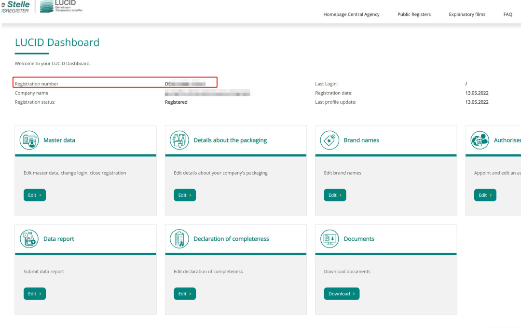Click the Last profile update label
The height and width of the screenshot is (331, 521).
pos(336,102)
